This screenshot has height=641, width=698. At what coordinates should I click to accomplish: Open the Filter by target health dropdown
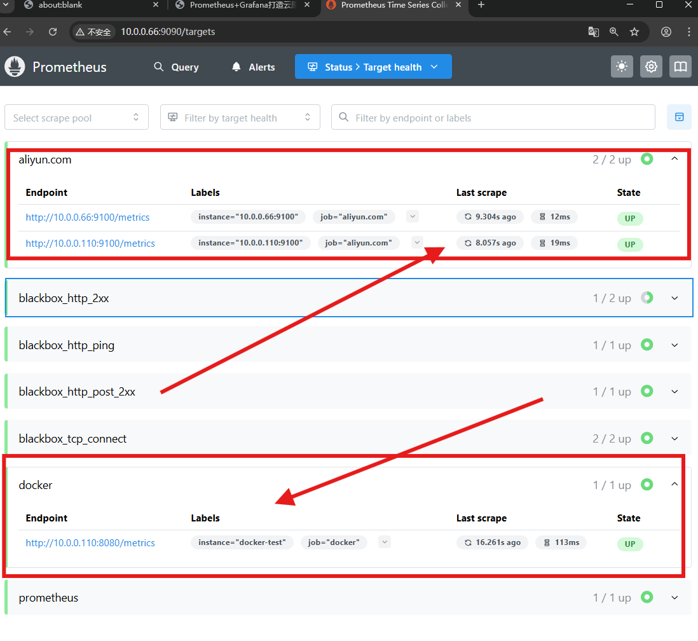point(240,118)
